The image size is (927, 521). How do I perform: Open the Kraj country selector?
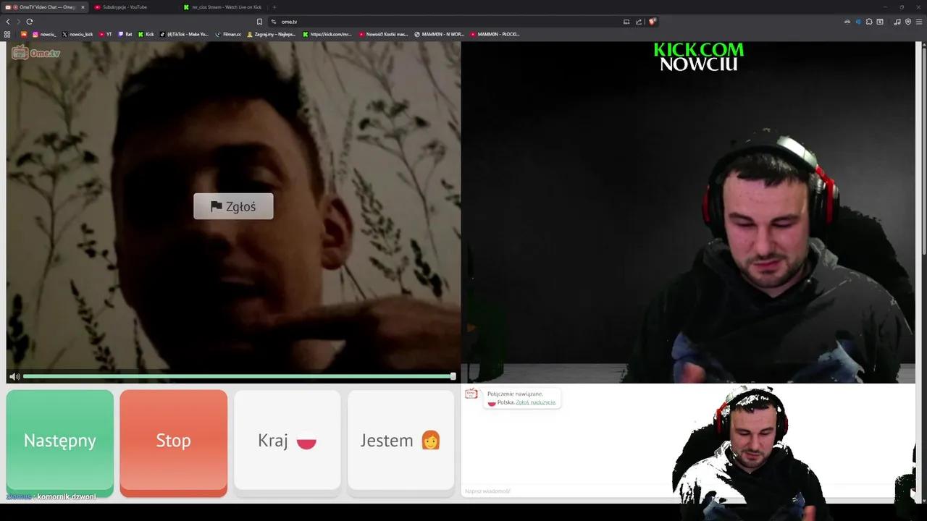pos(287,440)
